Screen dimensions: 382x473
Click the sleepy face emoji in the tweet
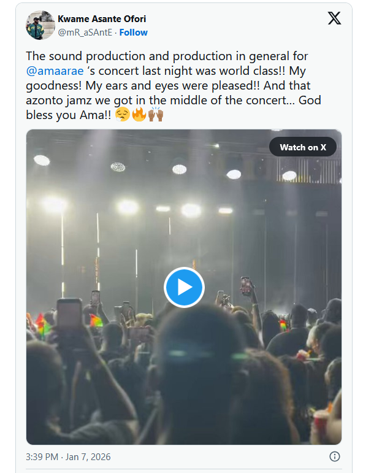point(122,115)
